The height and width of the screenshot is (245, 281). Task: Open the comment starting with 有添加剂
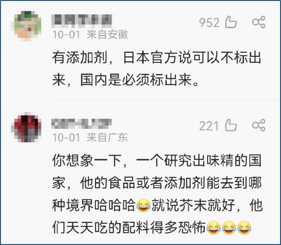[156, 68]
